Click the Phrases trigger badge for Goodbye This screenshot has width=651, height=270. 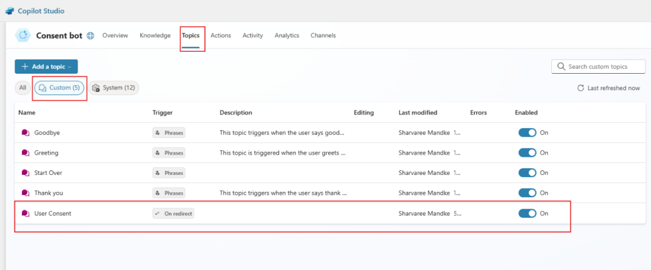click(169, 133)
